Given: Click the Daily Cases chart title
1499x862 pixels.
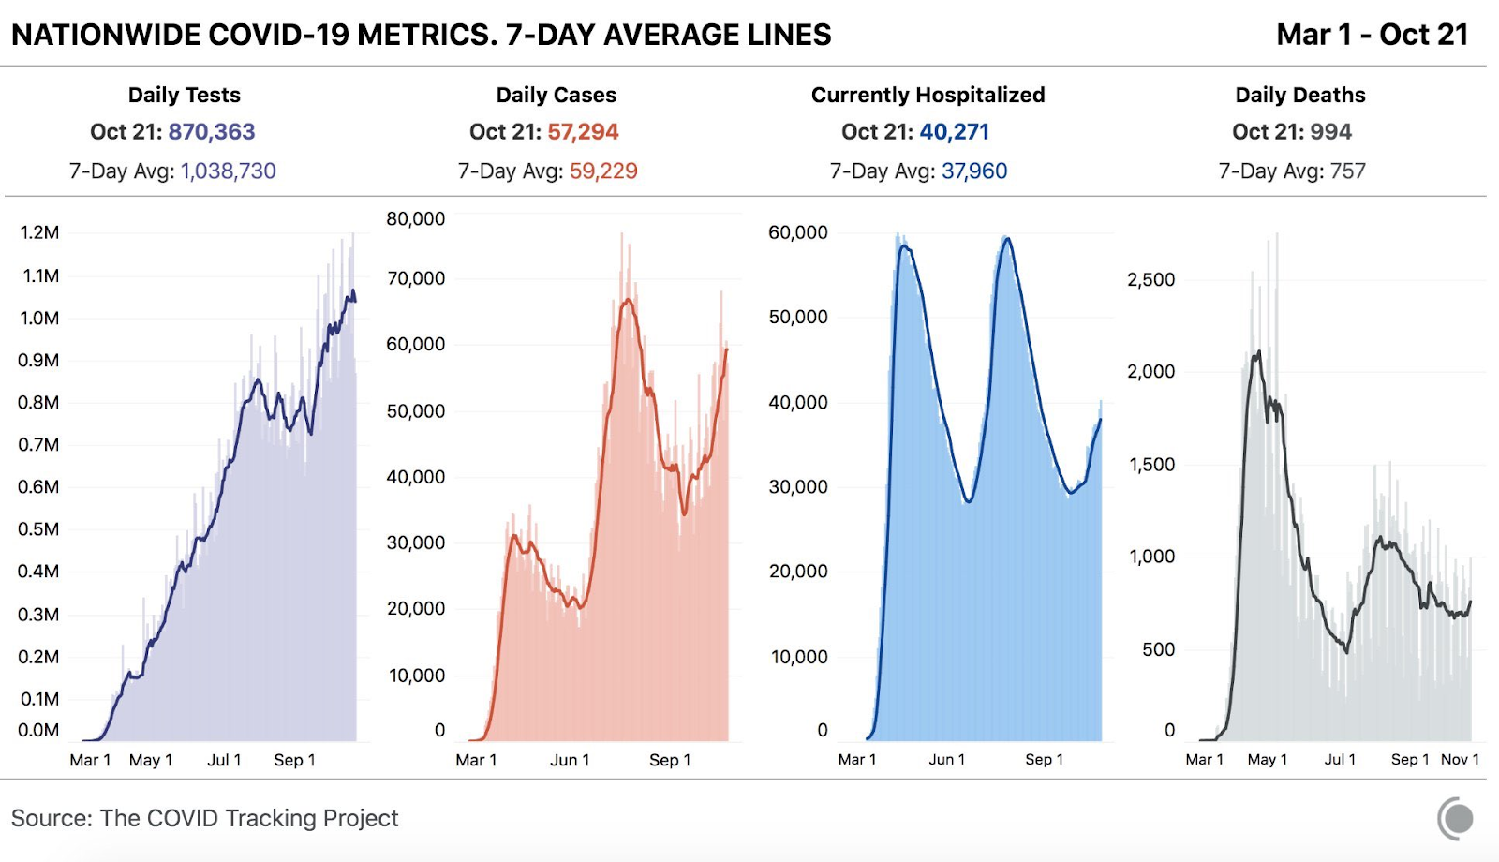Looking at the screenshot, I should click(557, 95).
